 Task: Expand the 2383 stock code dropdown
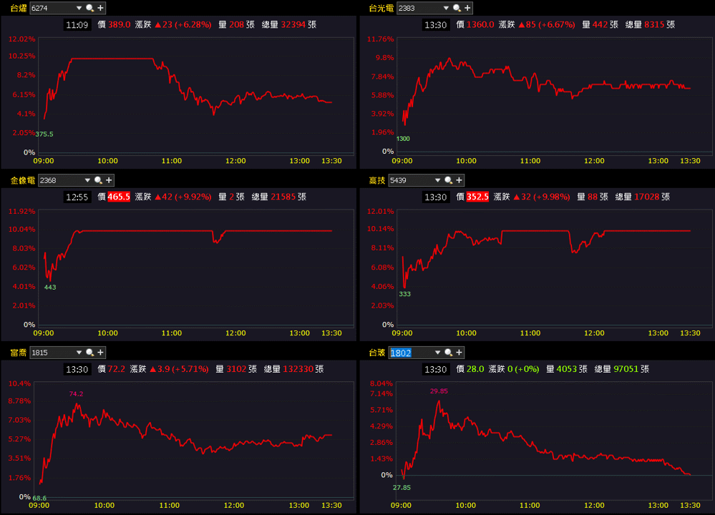click(x=446, y=8)
